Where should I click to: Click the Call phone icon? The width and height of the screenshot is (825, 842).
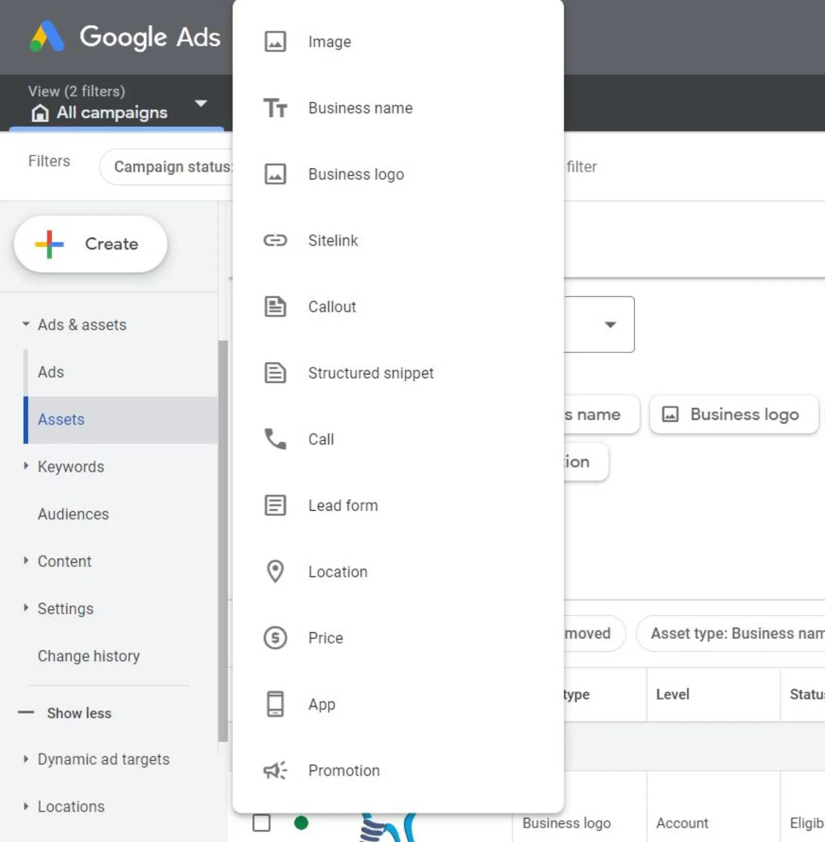275,439
